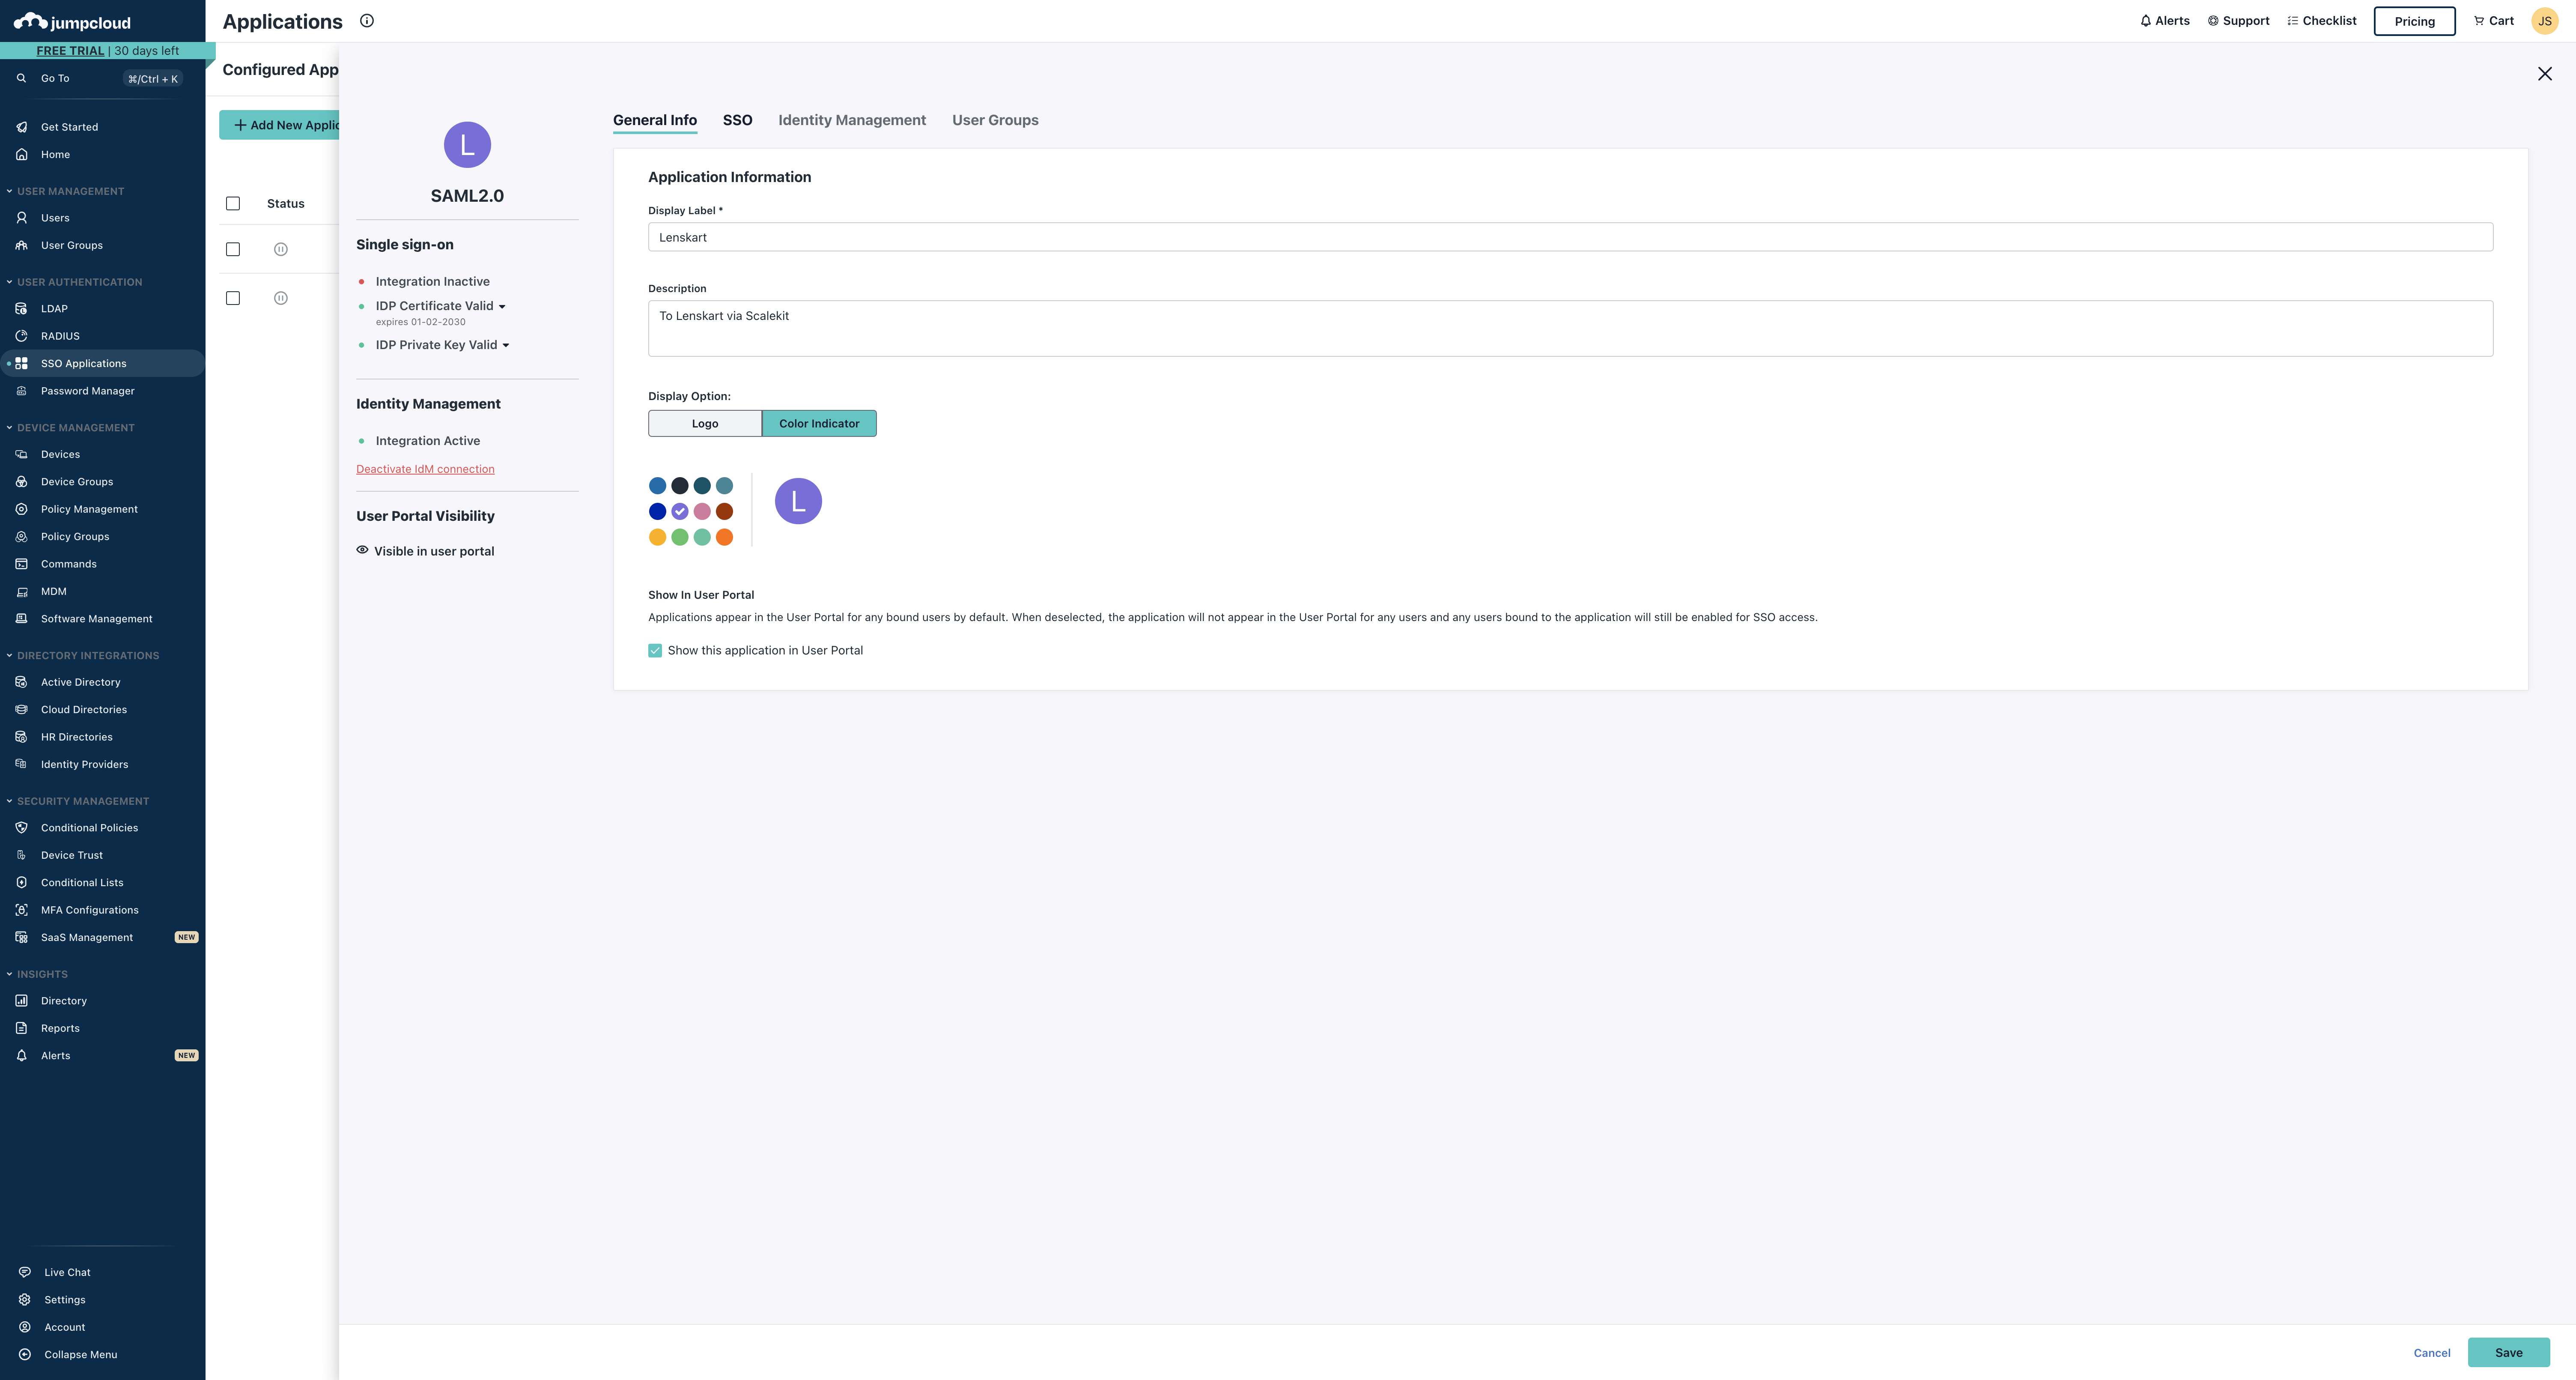This screenshot has height=1380, width=2576.
Task: Tick the second application row checkbox
Action: pyautogui.click(x=233, y=298)
